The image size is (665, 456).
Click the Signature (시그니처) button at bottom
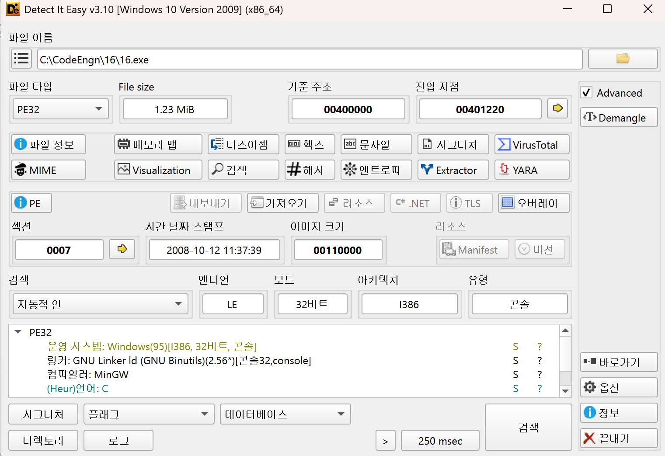click(43, 414)
